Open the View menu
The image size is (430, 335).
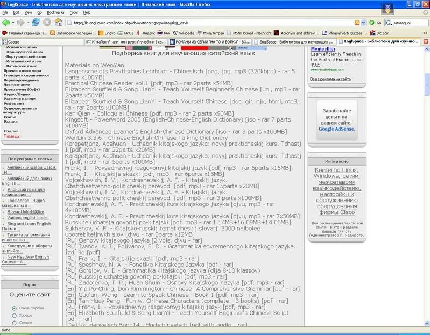[x=28, y=12]
